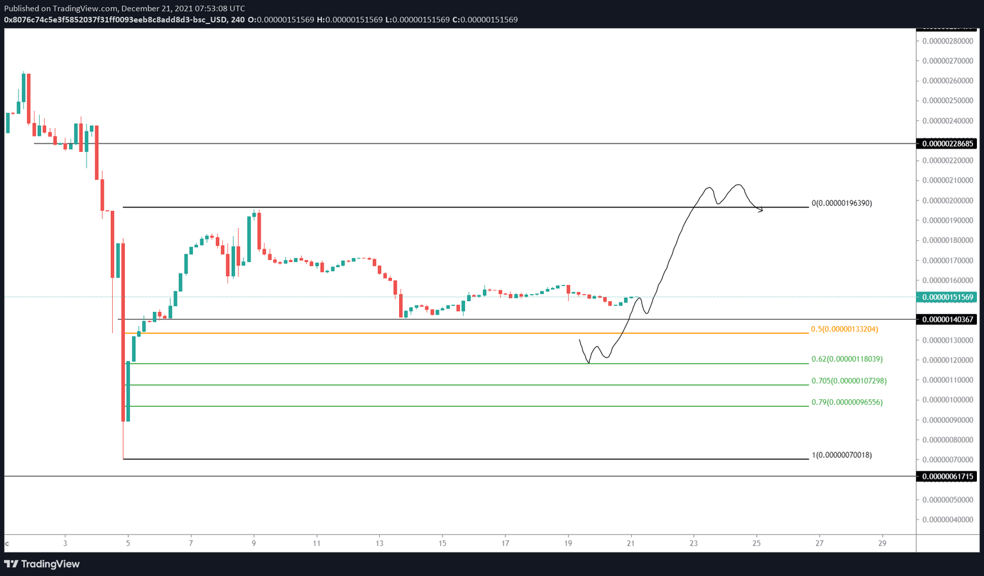Click the 0(0.00000196390) level label

click(841, 203)
